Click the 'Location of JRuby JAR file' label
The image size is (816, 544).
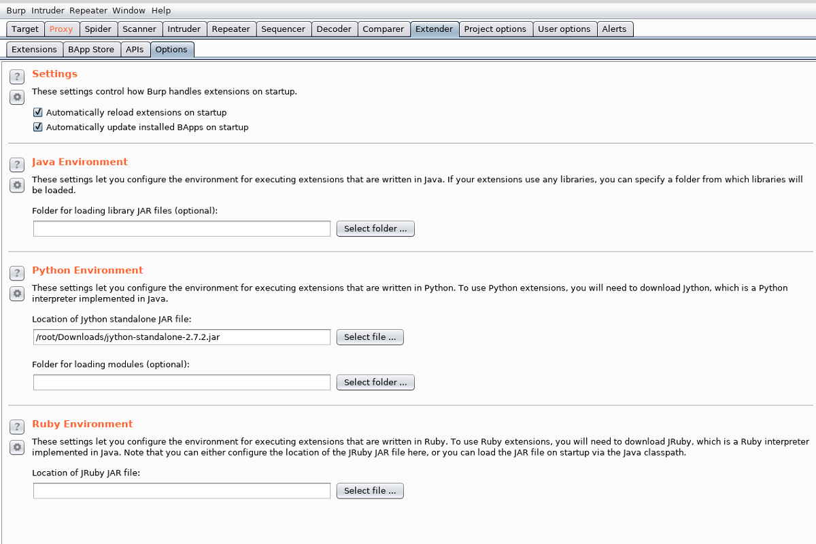86,473
